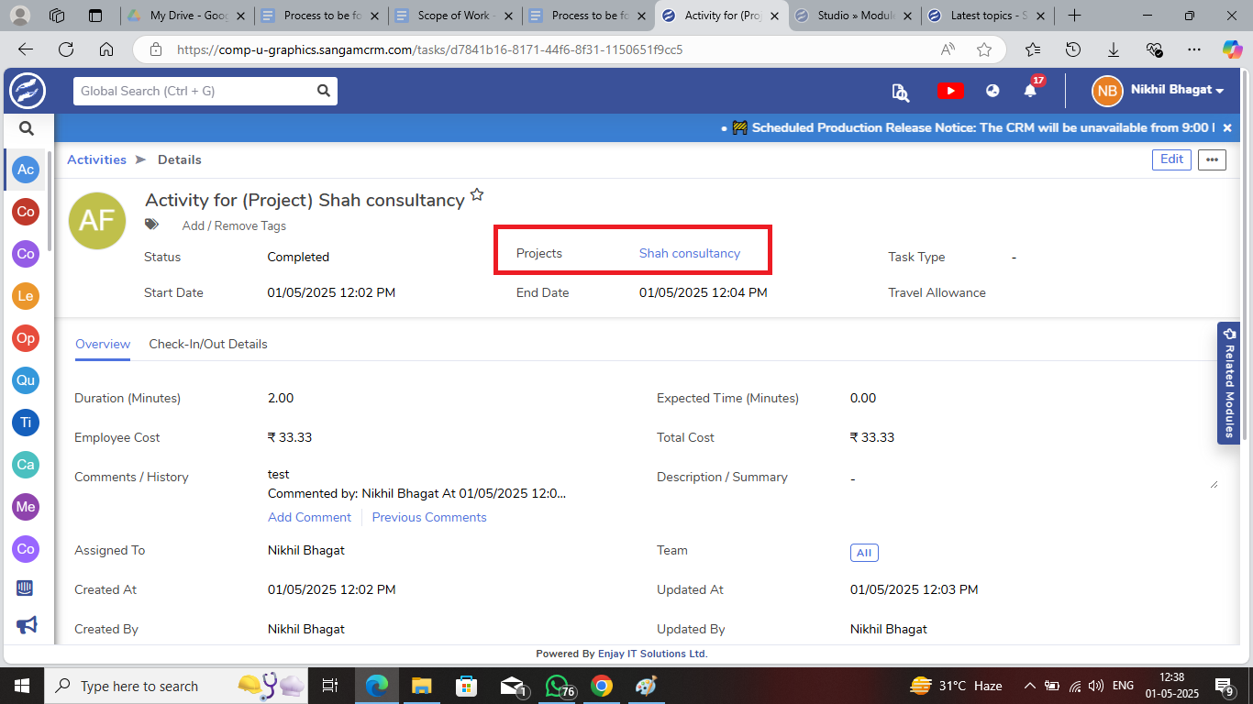The height and width of the screenshot is (704, 1253).
Task: Go back with the browser back arrow
Action: pos(26,49)
